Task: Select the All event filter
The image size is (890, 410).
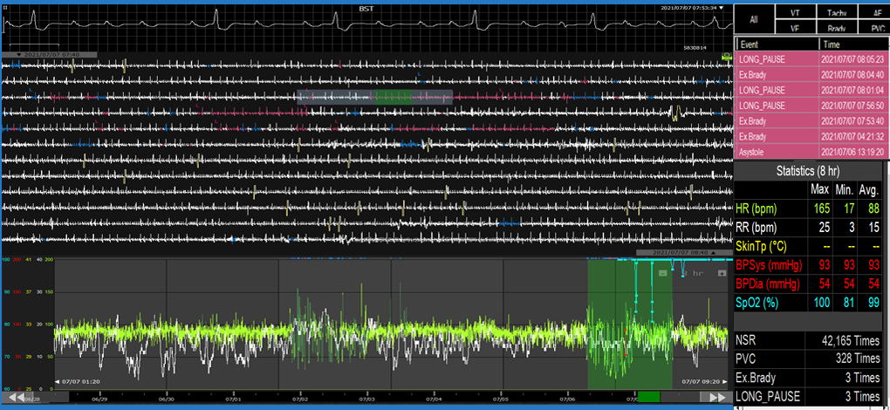Action: click(754, 18)
